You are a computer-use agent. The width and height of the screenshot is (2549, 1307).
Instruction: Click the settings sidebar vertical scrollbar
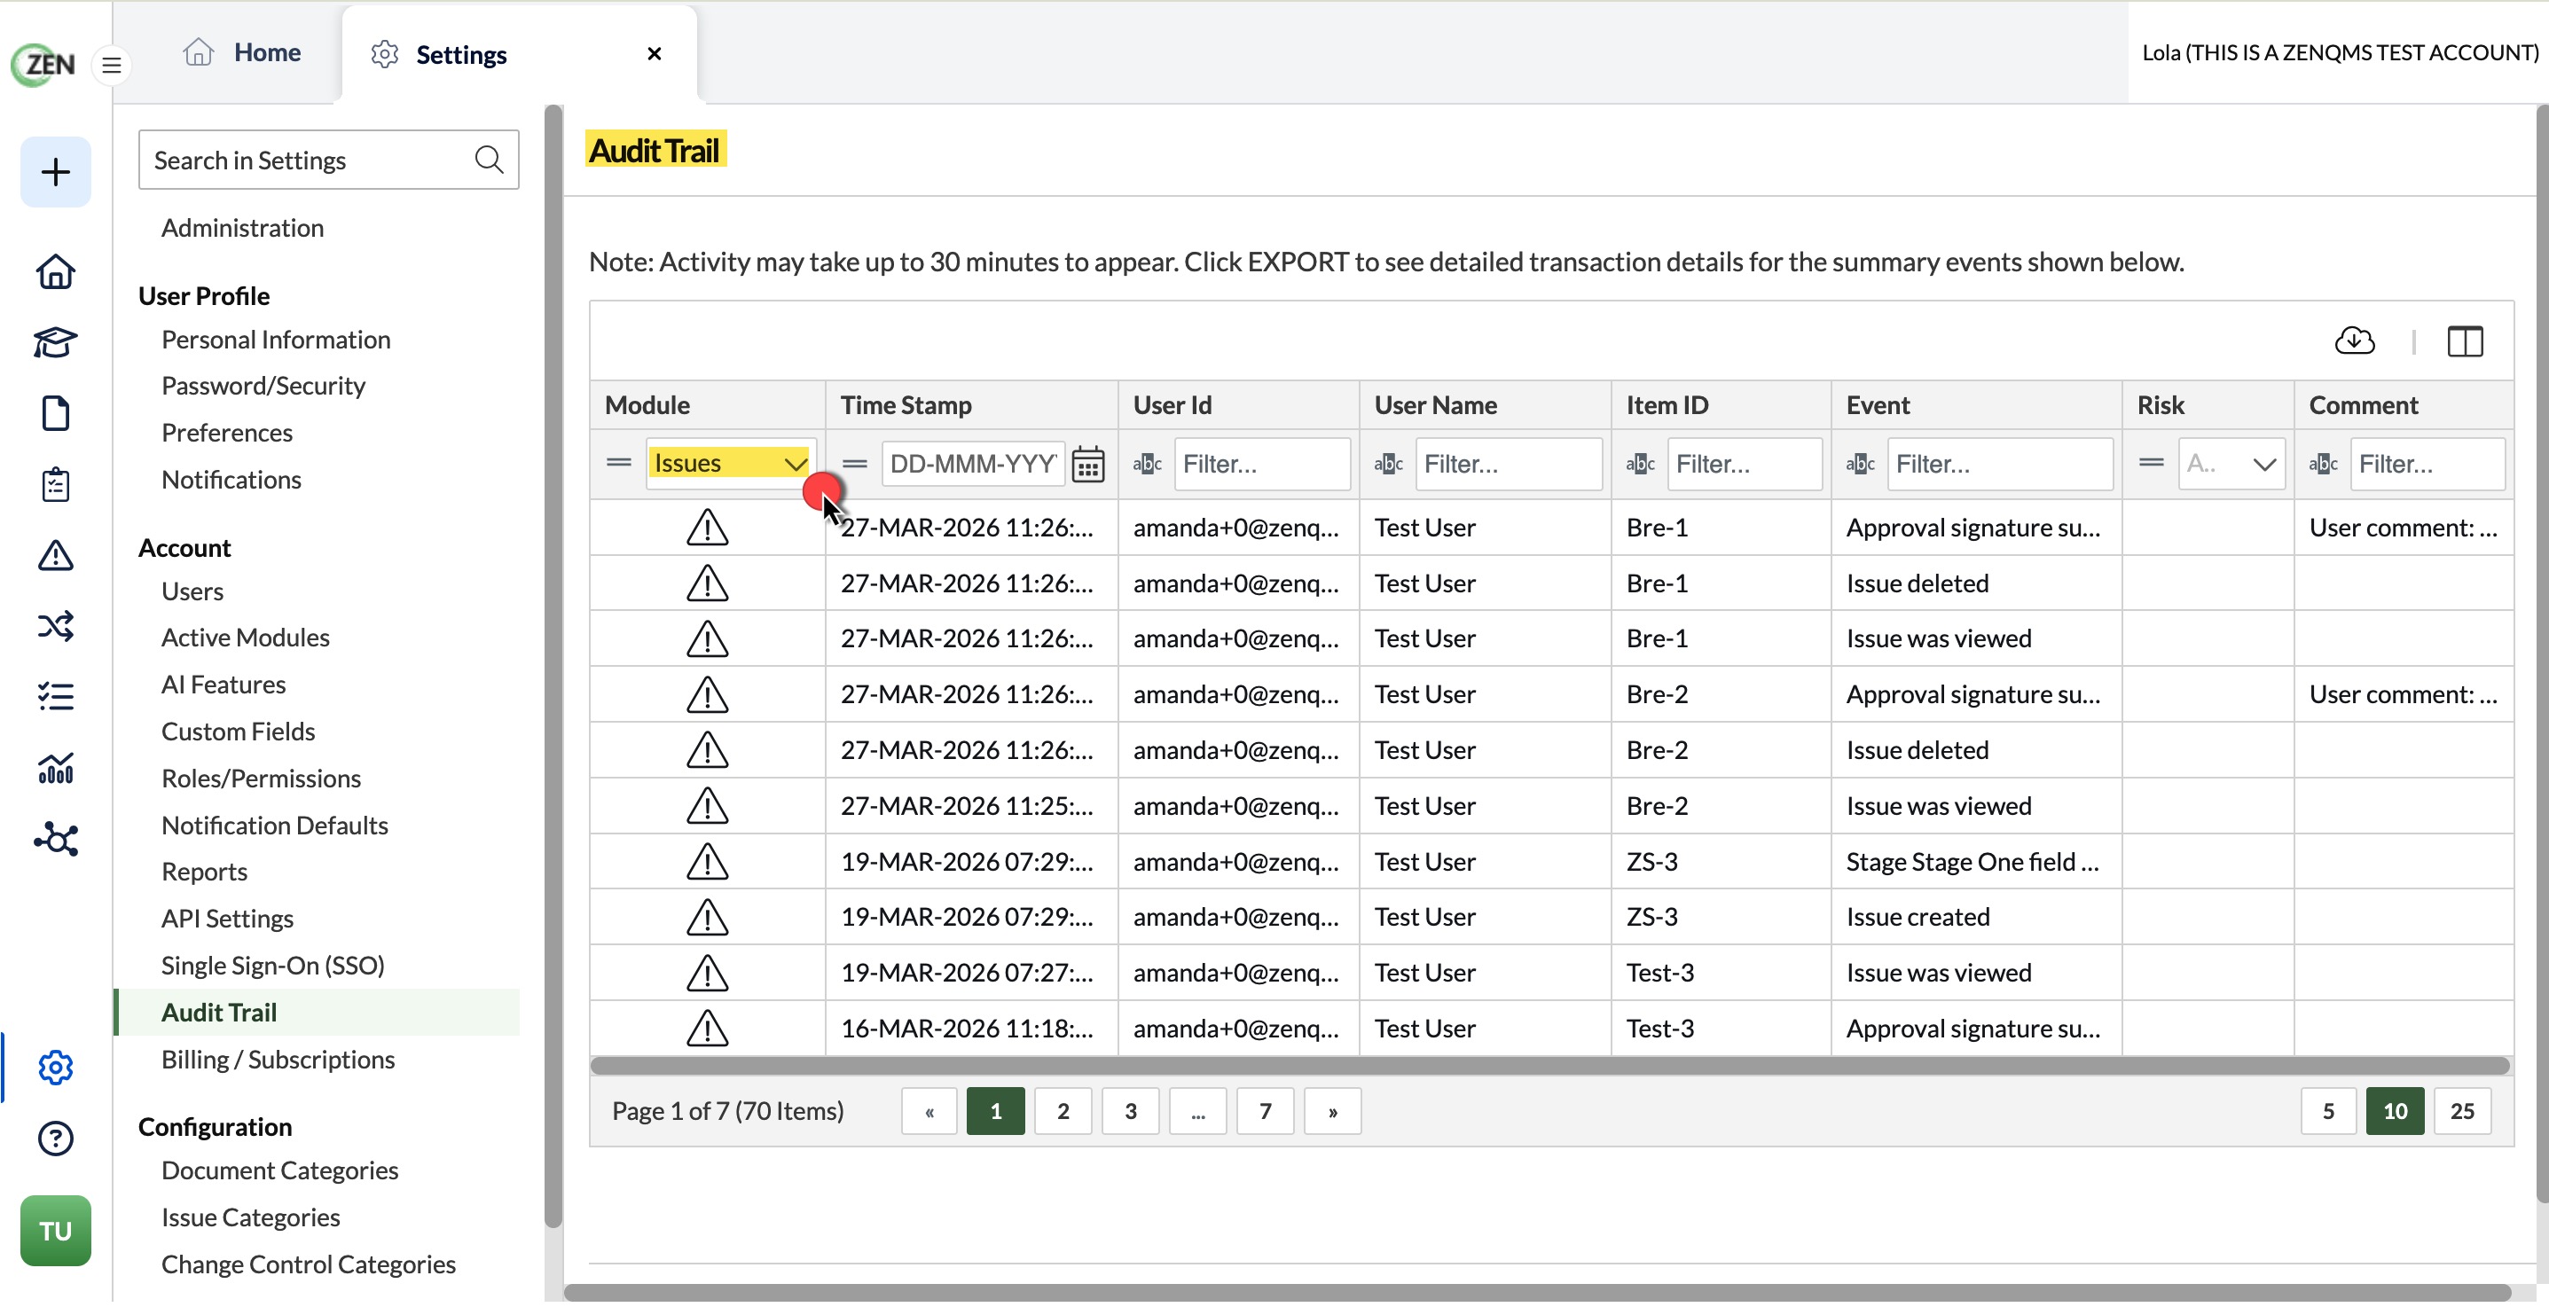click(x=553, y=665)
